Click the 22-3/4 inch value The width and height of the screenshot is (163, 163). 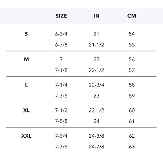(97, 85)
